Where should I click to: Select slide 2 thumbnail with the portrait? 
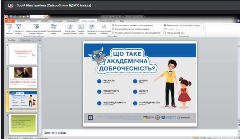[23, 77]
